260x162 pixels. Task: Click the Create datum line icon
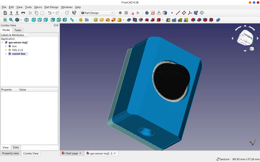coord(178,13)
